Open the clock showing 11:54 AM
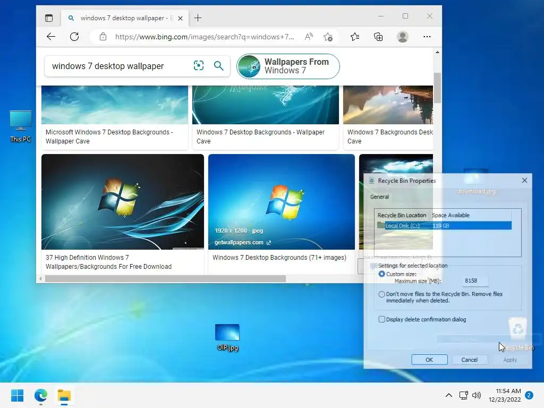This screenshot has height=408, width=544. click(x=505, y=395)
